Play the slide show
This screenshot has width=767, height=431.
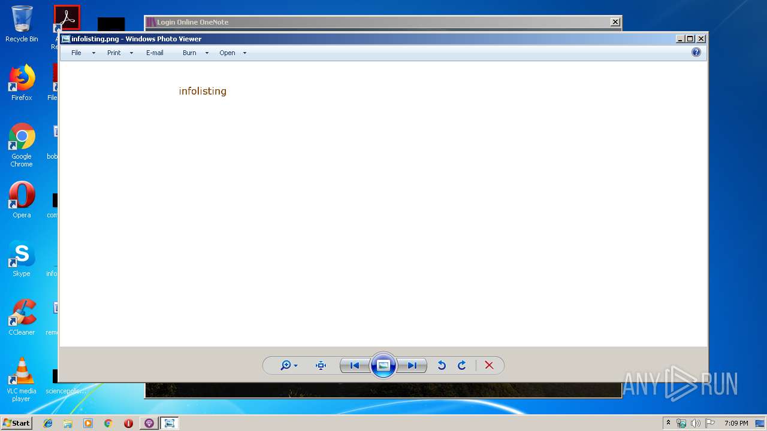click(x=383, y=365)
